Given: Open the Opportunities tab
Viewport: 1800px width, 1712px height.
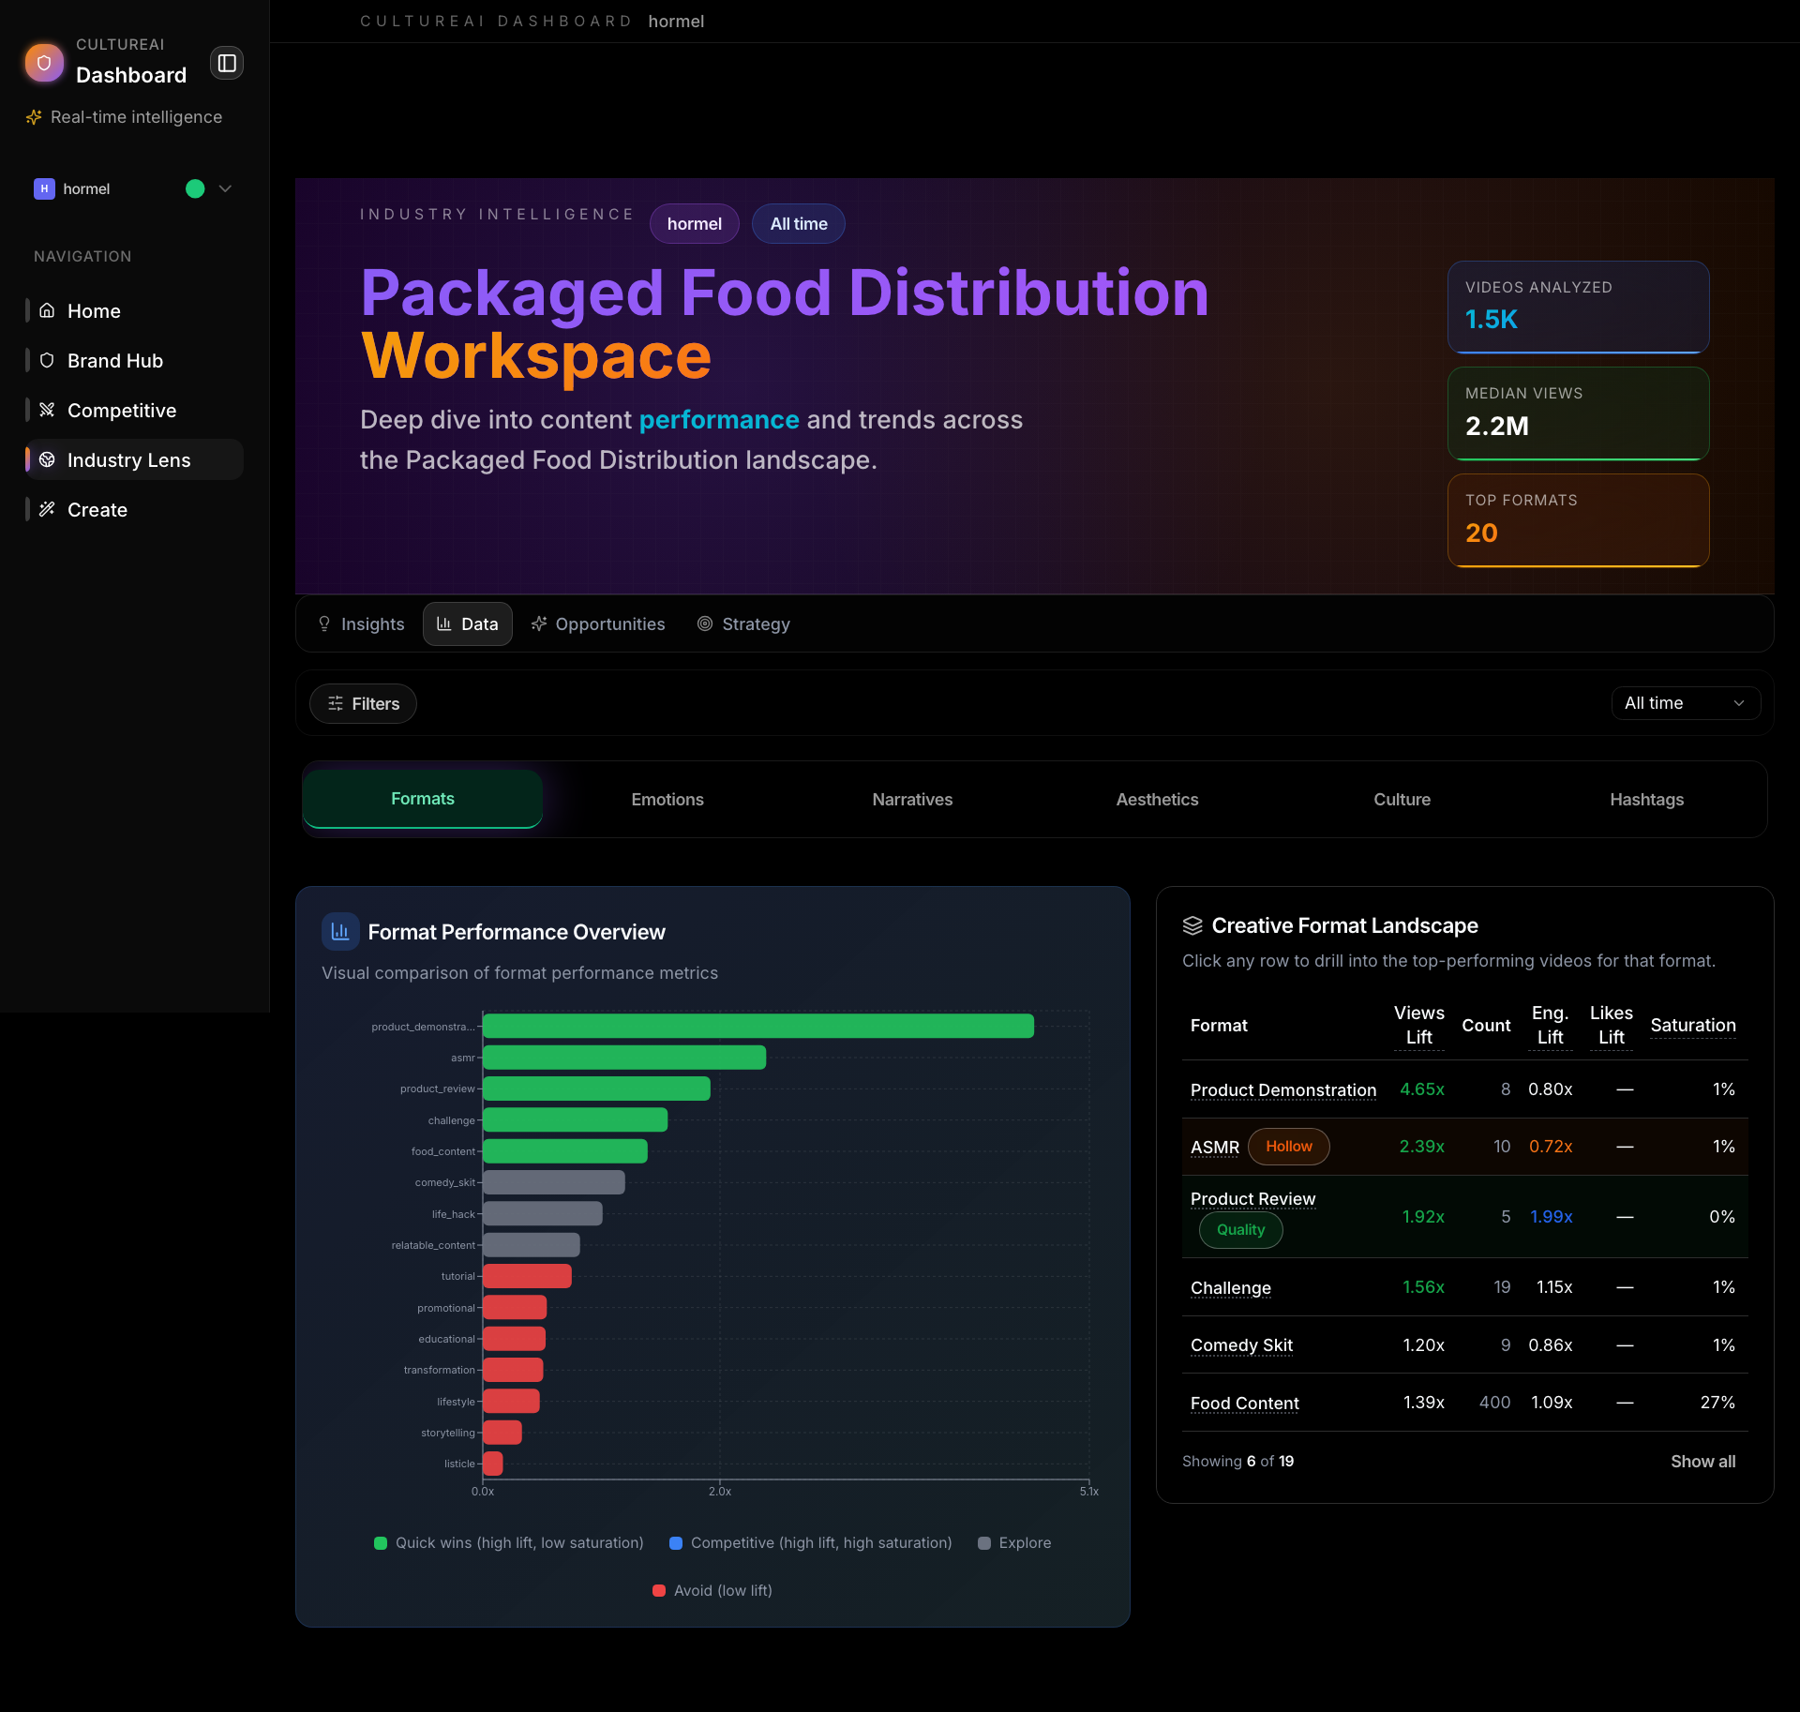Looking at the screenshot, I should tap(597, 624).
